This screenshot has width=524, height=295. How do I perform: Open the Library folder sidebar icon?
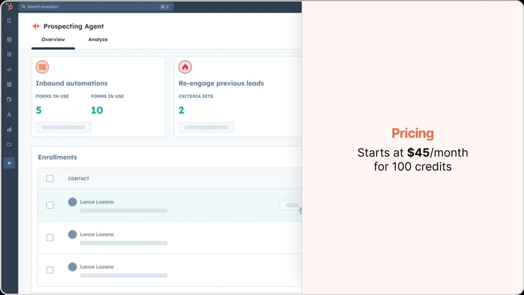(9, 144)
